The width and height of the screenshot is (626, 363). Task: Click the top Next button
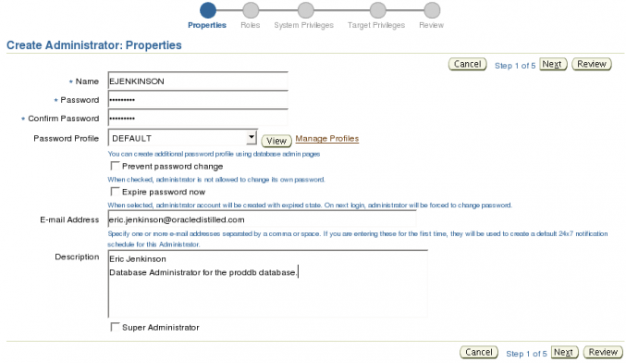click(553, 64)
